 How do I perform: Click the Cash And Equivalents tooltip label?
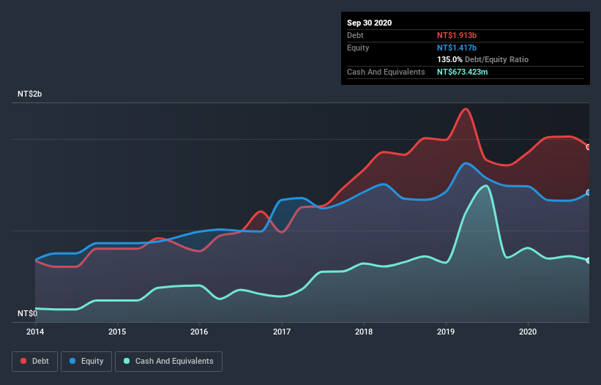[x=386, y=72]
